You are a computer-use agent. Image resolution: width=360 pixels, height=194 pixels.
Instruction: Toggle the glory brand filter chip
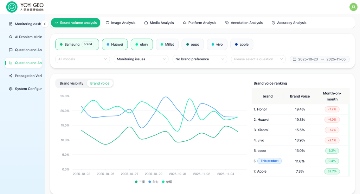pyautogui.click(x=142, y=45)
